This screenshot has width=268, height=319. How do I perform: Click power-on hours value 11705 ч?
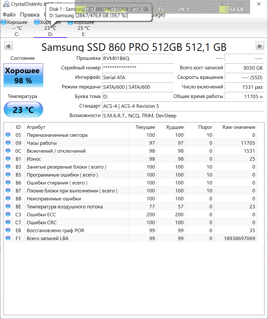click(244, 96)
